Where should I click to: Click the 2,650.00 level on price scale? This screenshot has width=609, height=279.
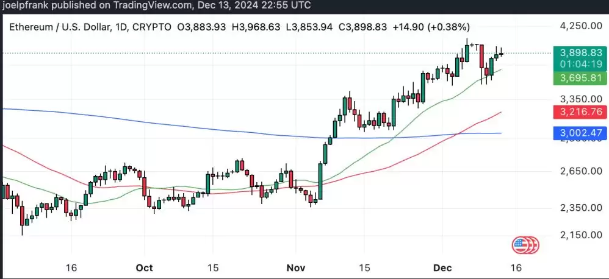point(579,171)
